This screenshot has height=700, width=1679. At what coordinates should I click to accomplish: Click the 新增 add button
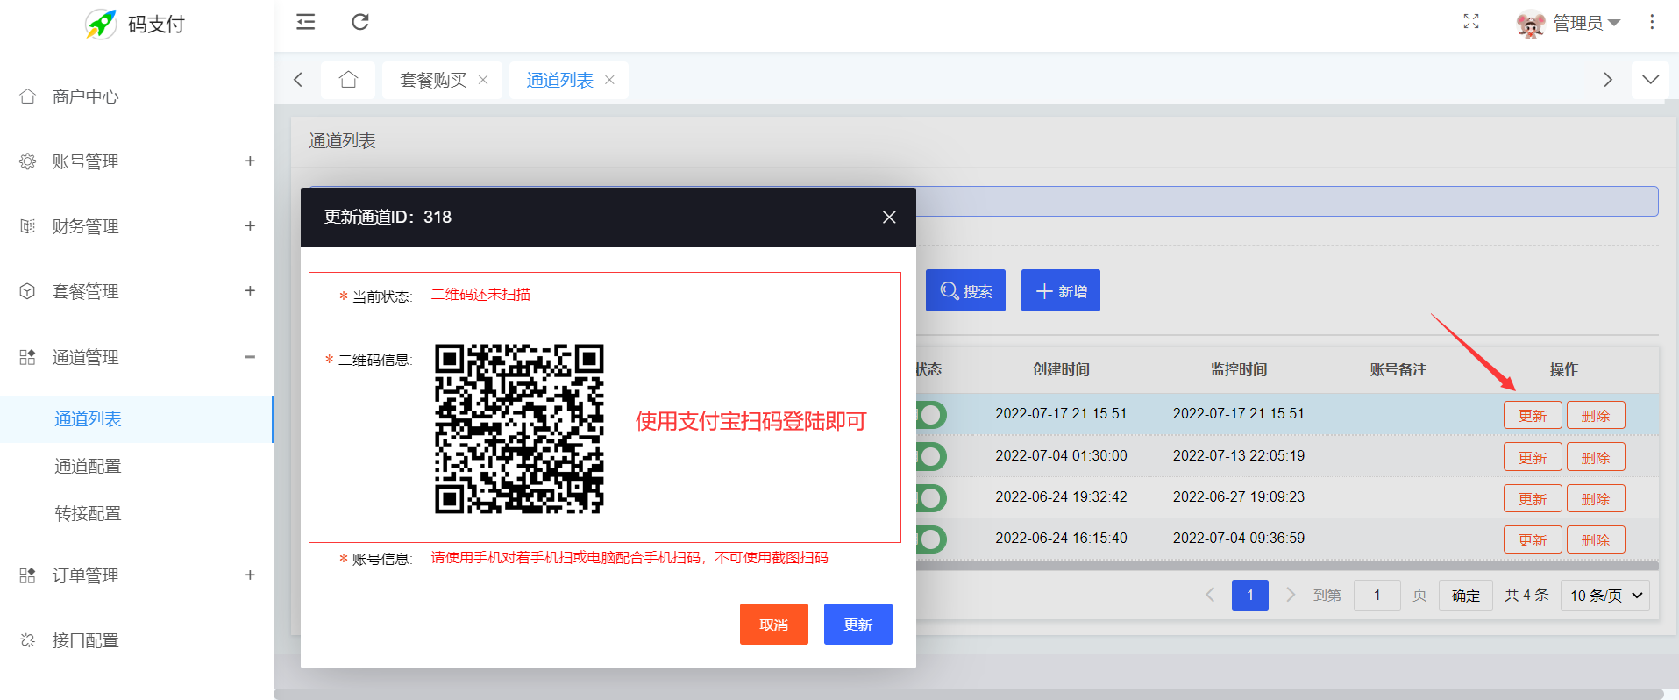click(1061, 290)
